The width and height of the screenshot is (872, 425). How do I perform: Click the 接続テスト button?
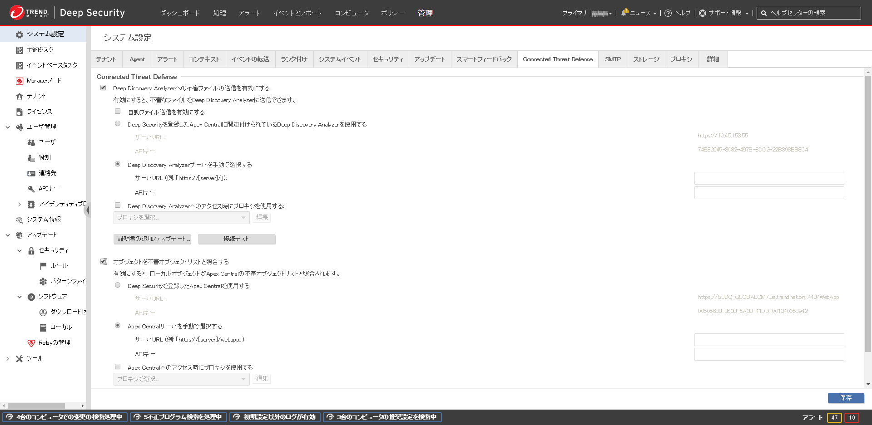(236, 239)
